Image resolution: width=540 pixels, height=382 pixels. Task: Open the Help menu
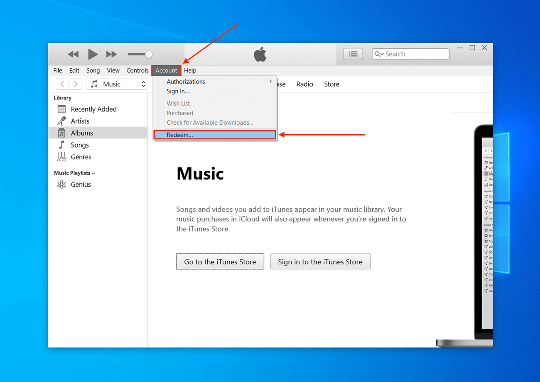click(x=190, y=70)
